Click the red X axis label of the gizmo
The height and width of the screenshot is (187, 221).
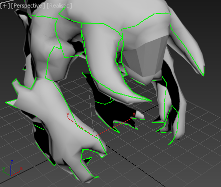pos(134,114)
